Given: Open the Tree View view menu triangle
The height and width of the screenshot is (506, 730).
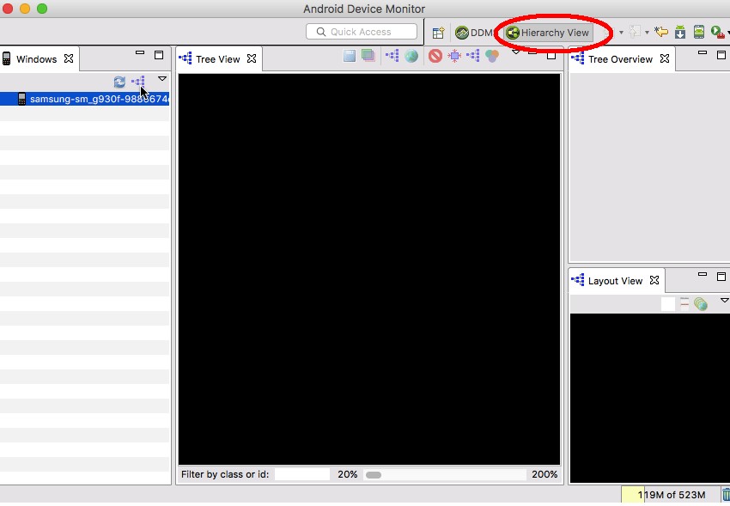Looking at the screenshot, I should point(515,52).
